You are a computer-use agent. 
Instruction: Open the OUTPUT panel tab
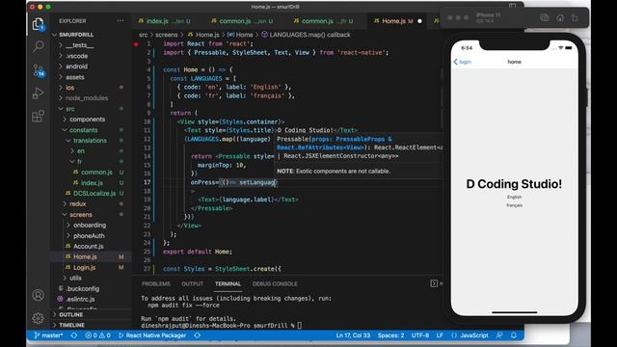[x=193, y=283]
